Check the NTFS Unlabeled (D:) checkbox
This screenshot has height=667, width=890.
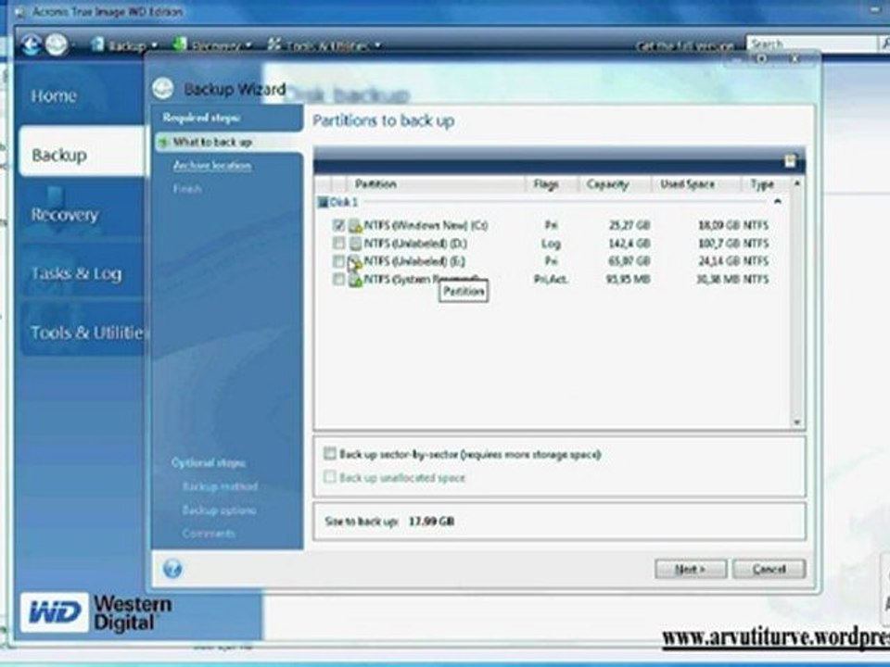pyautogui.click(x=339, y=244)
